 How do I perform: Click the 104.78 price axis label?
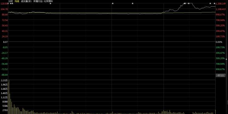point(4,9)
